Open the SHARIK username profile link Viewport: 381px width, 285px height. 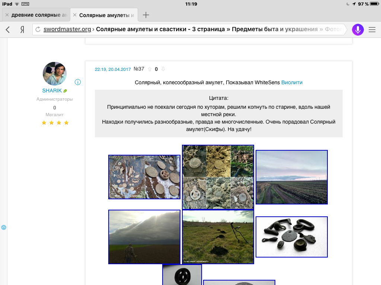pyautogui.click(x=52, y=91)
